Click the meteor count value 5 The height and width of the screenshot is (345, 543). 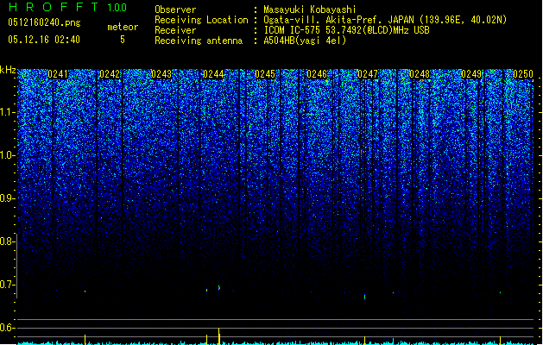(123, 40)
